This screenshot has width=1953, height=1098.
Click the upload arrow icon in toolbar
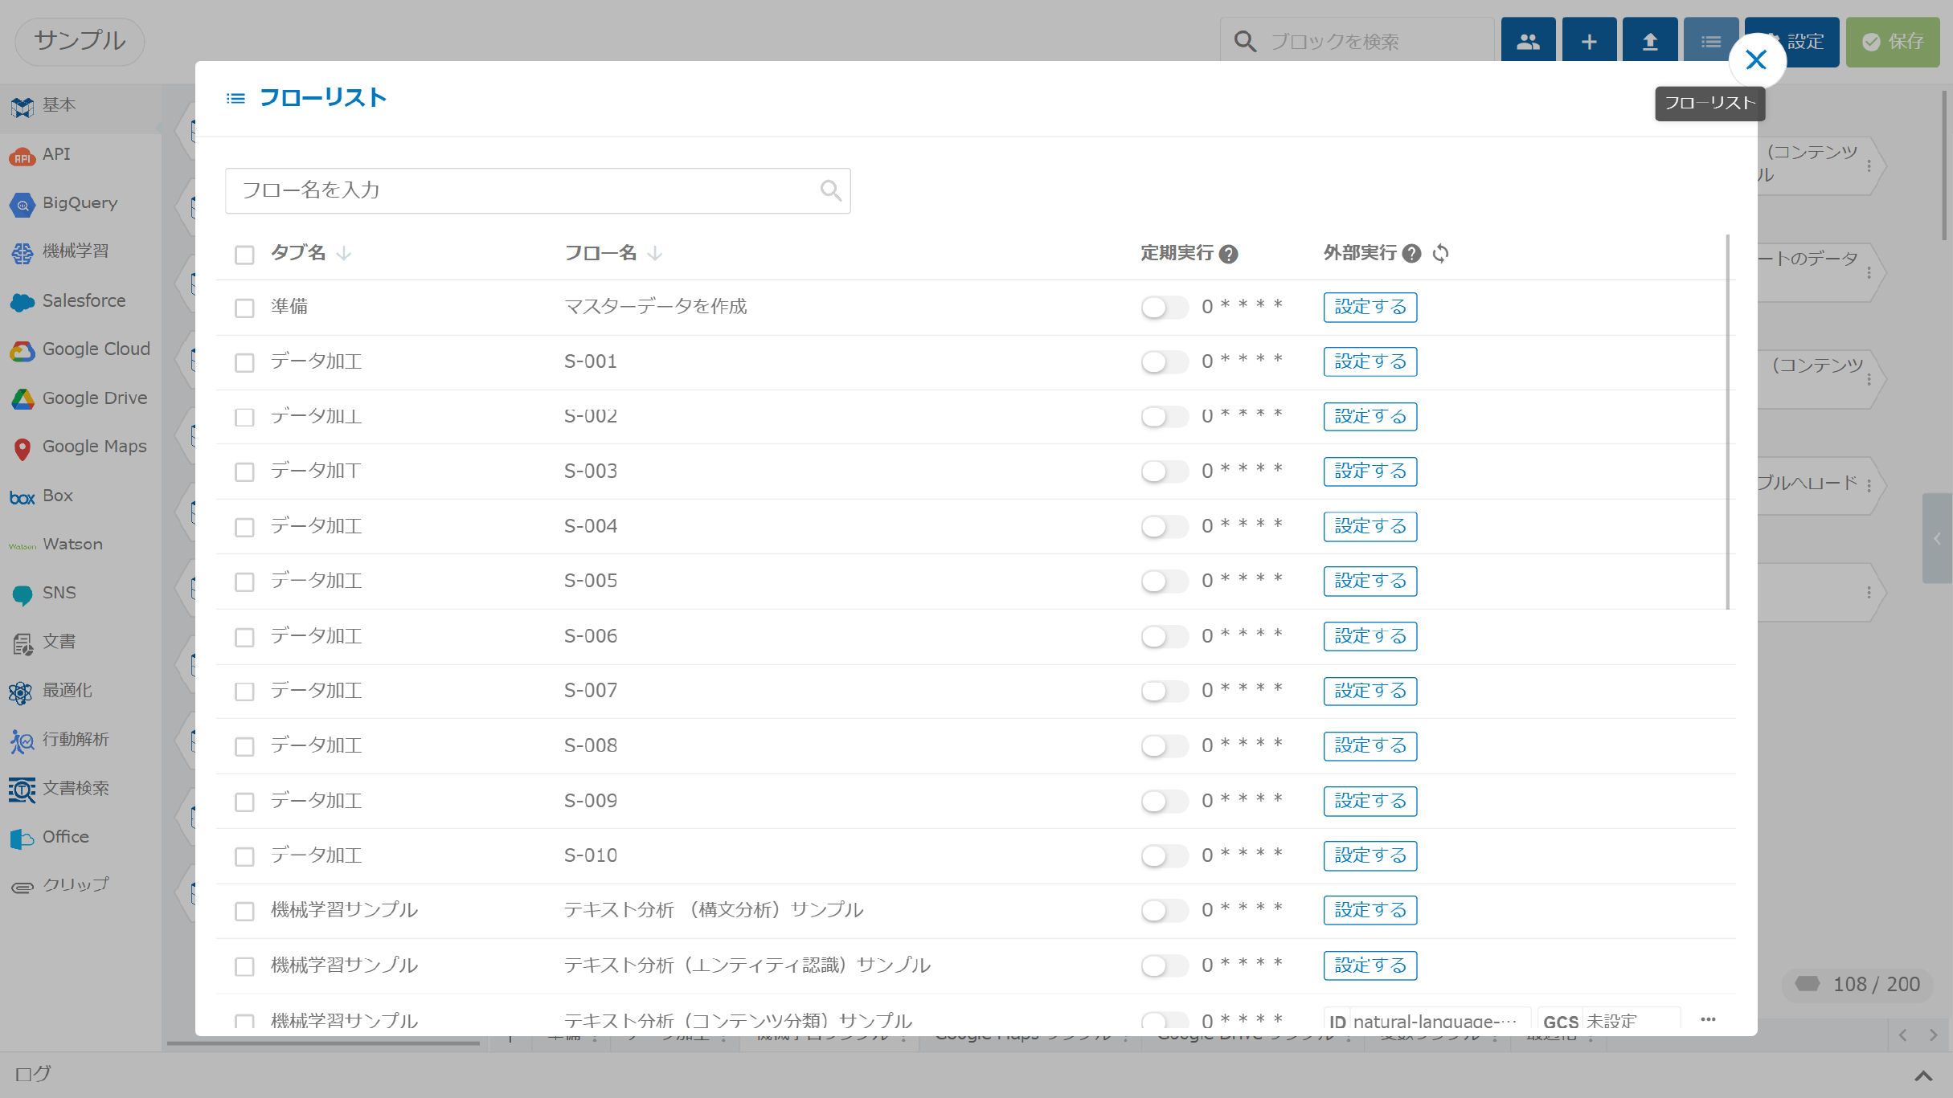pos(1650,42)
